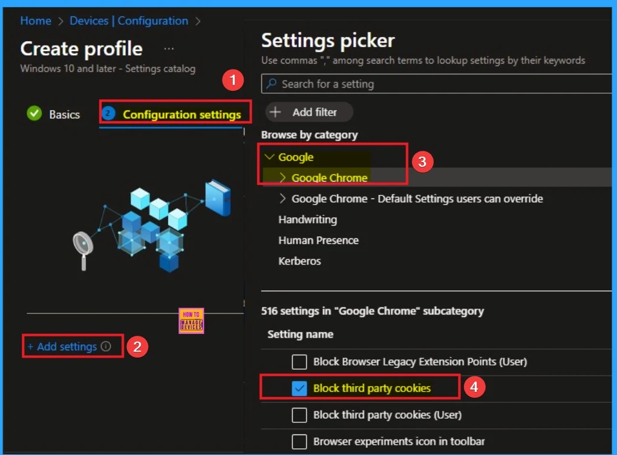Click the info icon next to Add settings

coord(106,346)
